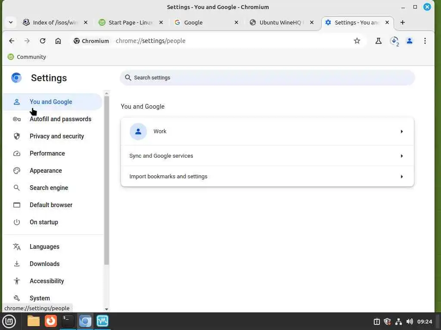Open the system monitor taskbar icon
This screenshot has width=441, height=330.
(102, 321)
